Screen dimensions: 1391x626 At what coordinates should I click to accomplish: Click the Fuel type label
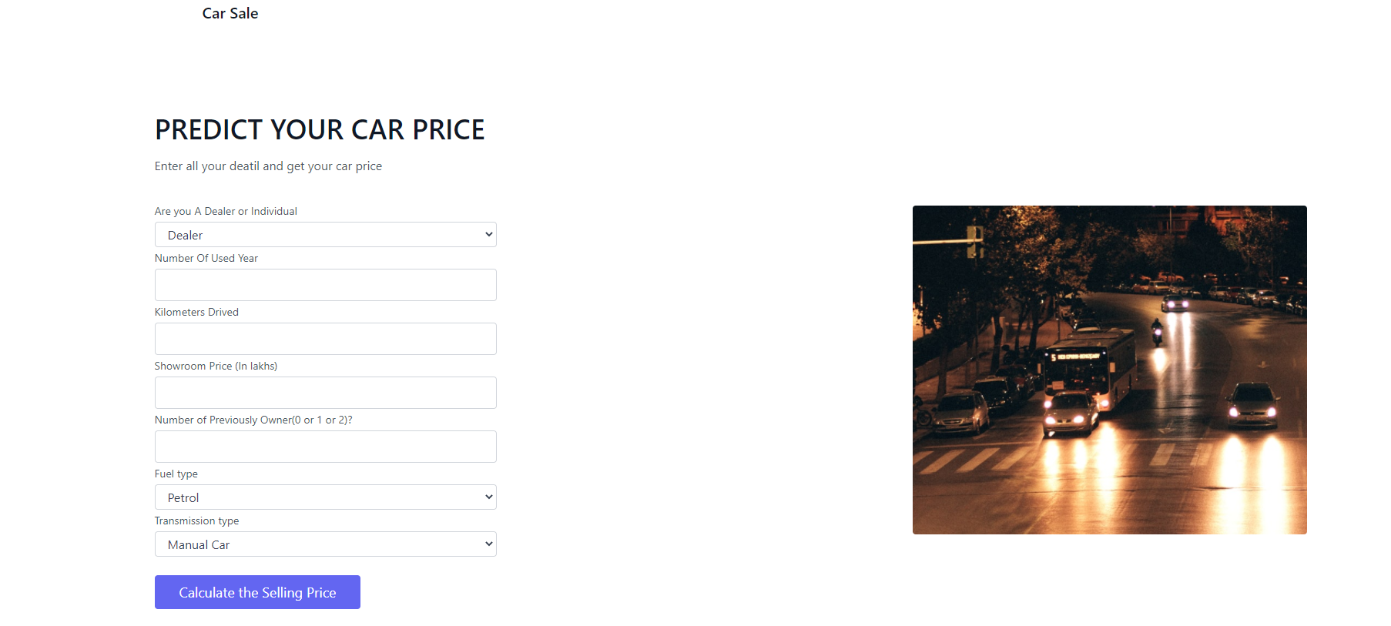[x=176, y=474]
